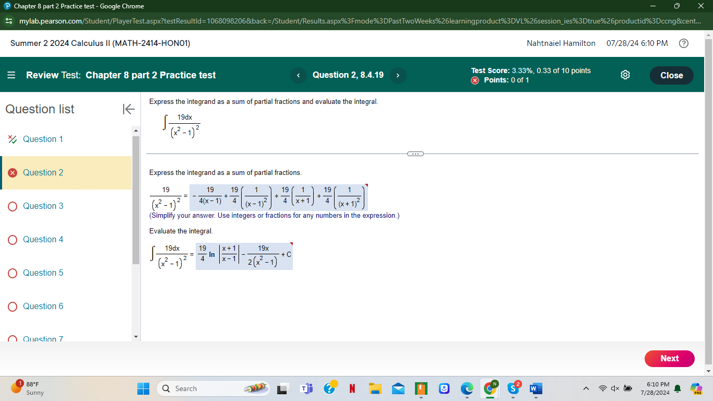Click the help question mark icon
The width and height of the screenshot is (713, 401).
(683, 43)
